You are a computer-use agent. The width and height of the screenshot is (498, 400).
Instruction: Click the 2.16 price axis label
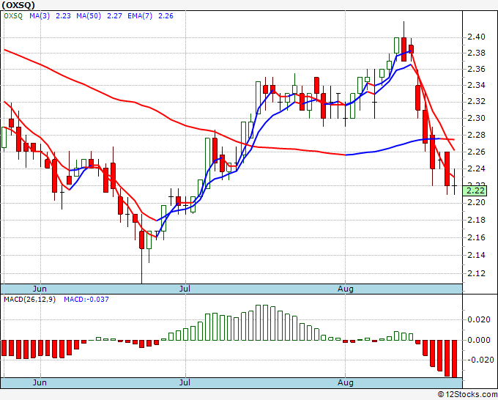477,237
